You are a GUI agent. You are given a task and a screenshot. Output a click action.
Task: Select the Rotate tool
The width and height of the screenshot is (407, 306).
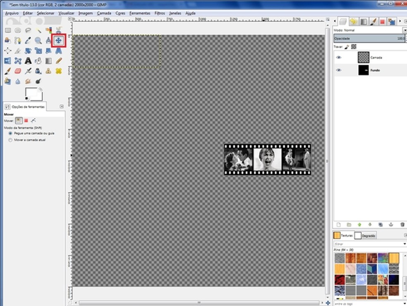point(28,50)
